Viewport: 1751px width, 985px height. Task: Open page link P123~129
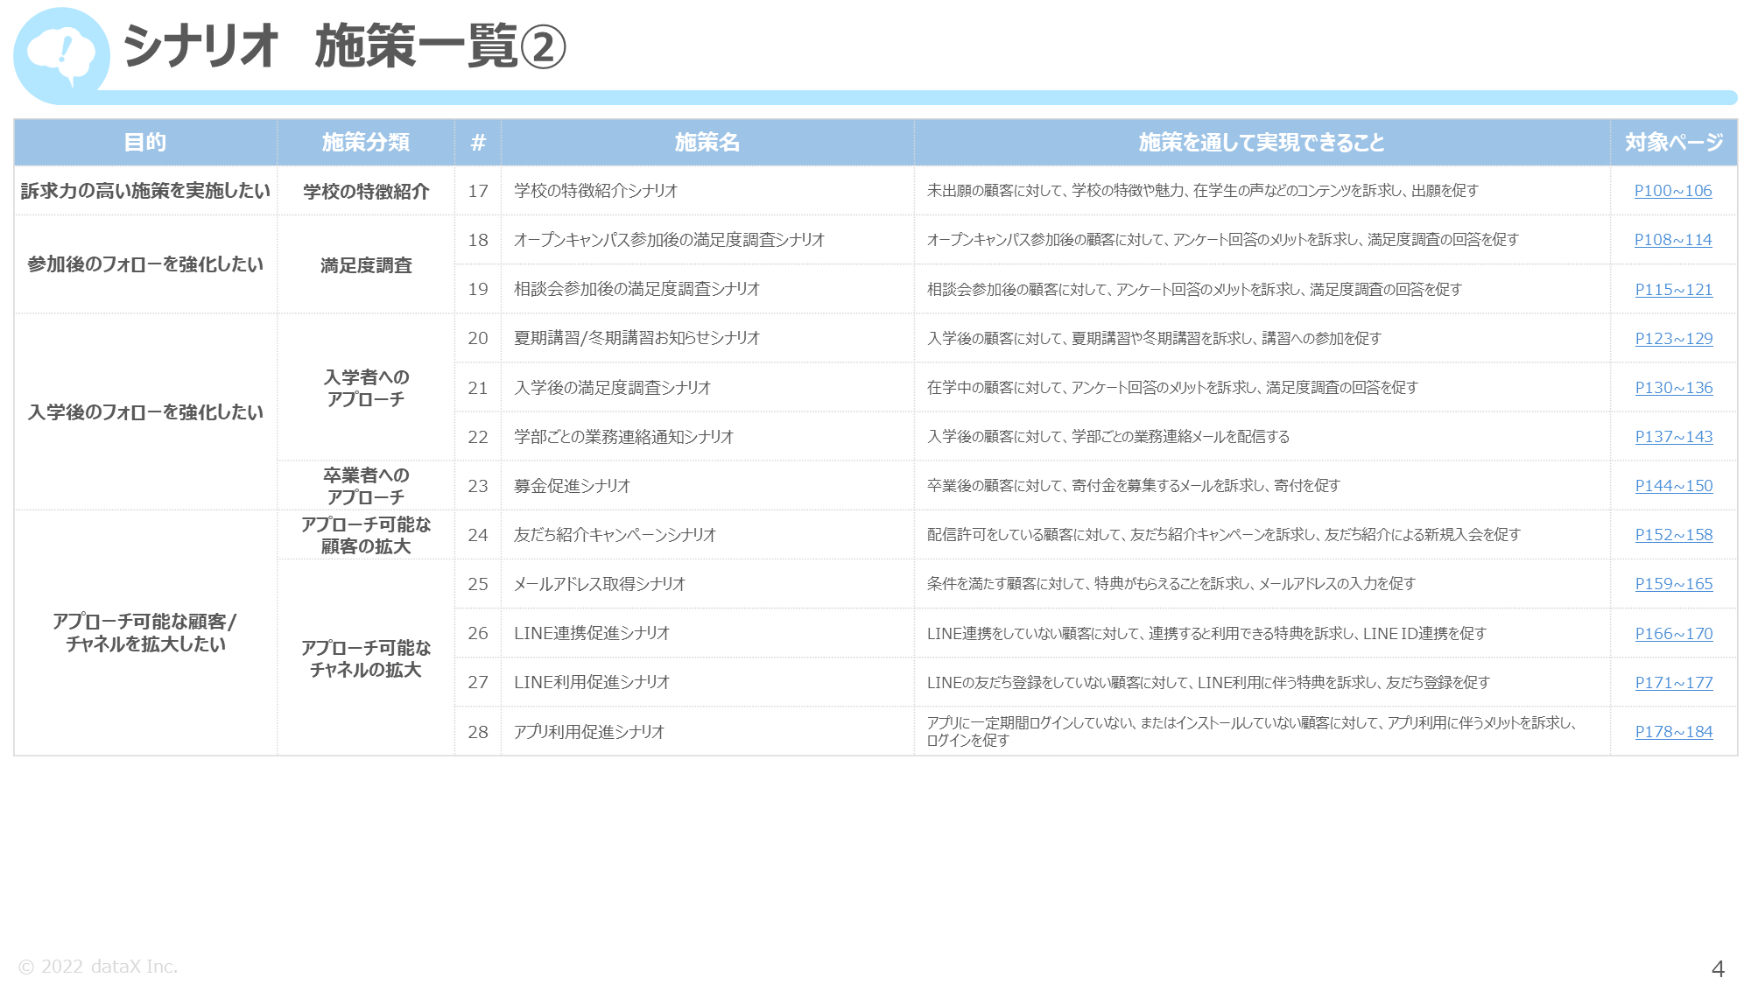click(1673, 339)
